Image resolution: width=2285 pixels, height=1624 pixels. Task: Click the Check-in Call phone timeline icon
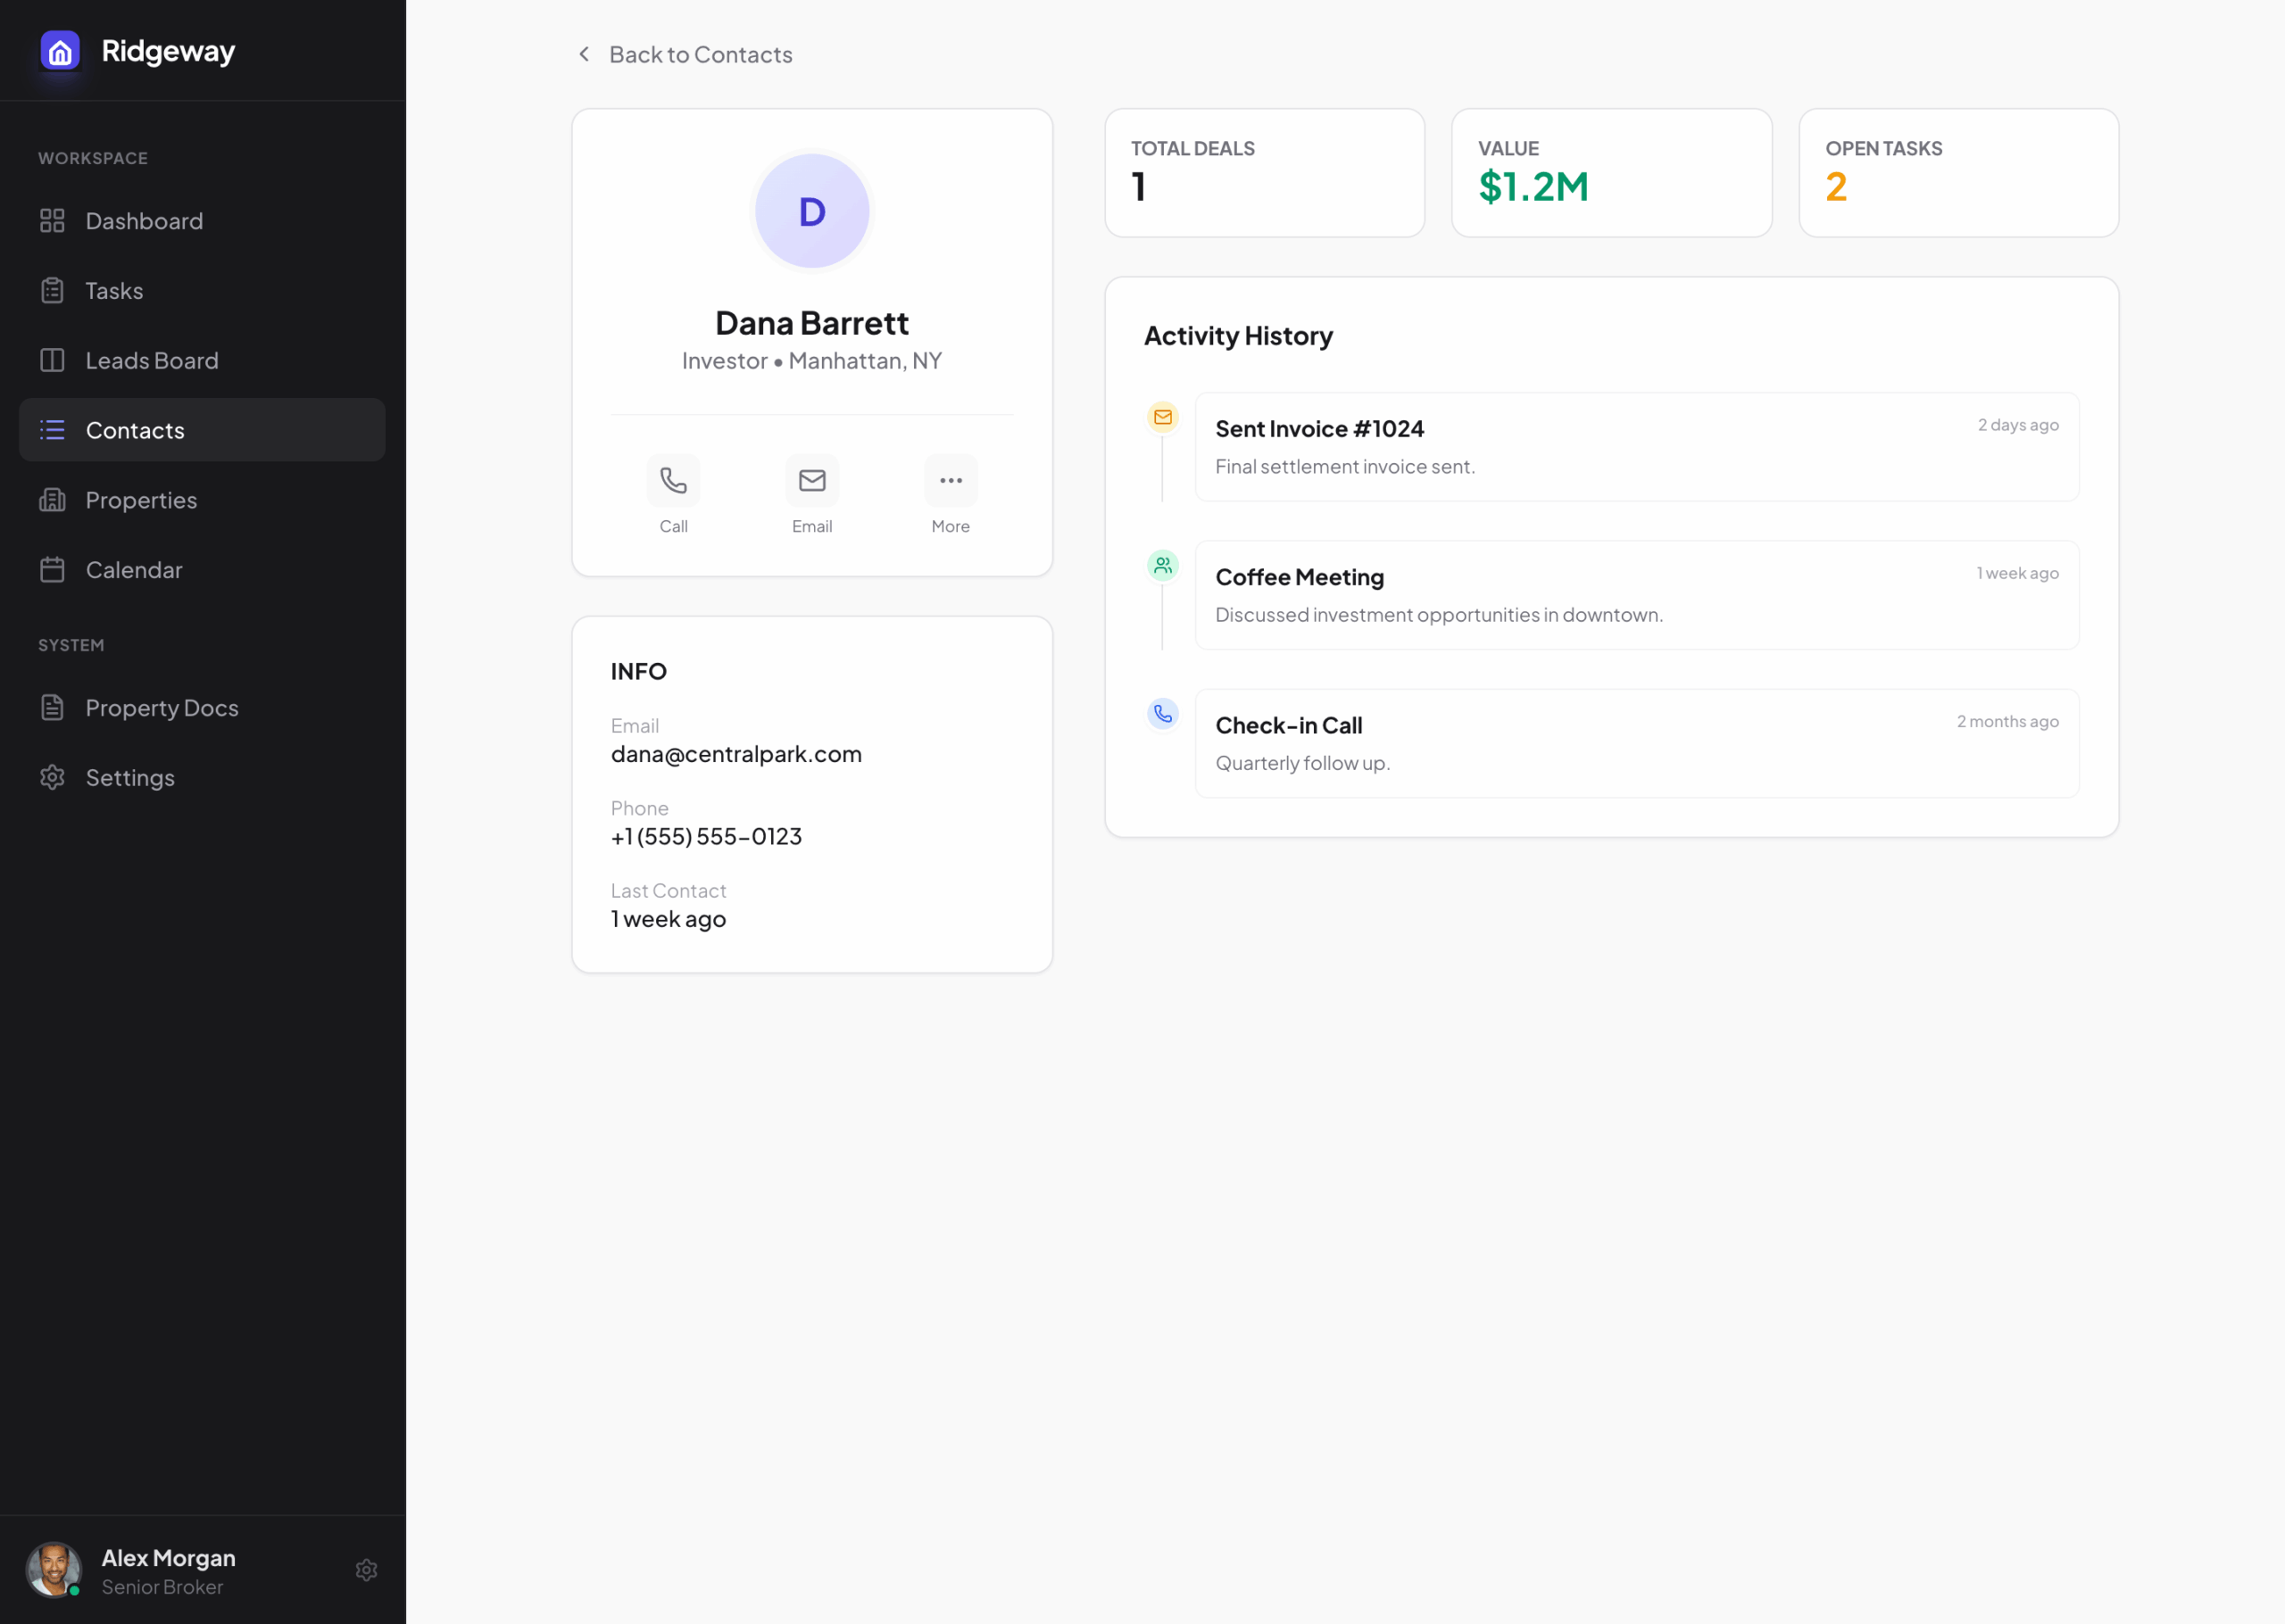tap(1162, 714)
